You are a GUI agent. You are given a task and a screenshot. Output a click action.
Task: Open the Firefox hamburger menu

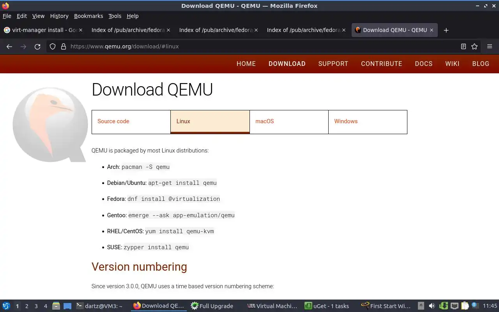click(490, 46)
